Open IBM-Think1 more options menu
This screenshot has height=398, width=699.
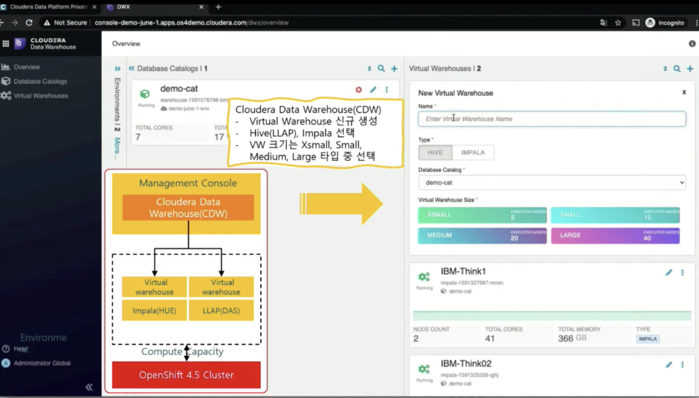click(x=683, y=272)
